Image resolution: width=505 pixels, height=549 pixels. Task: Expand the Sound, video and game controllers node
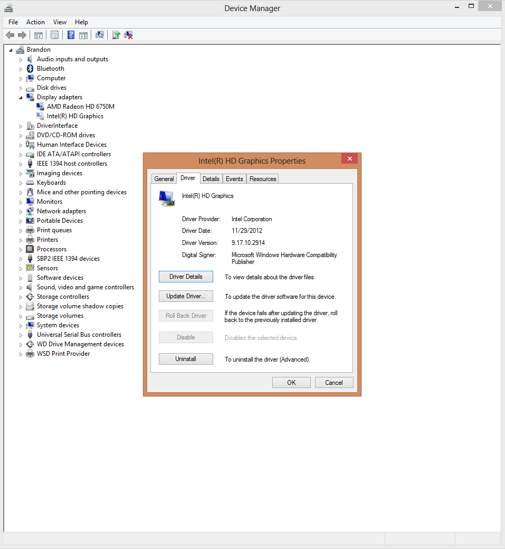(21, 288)
